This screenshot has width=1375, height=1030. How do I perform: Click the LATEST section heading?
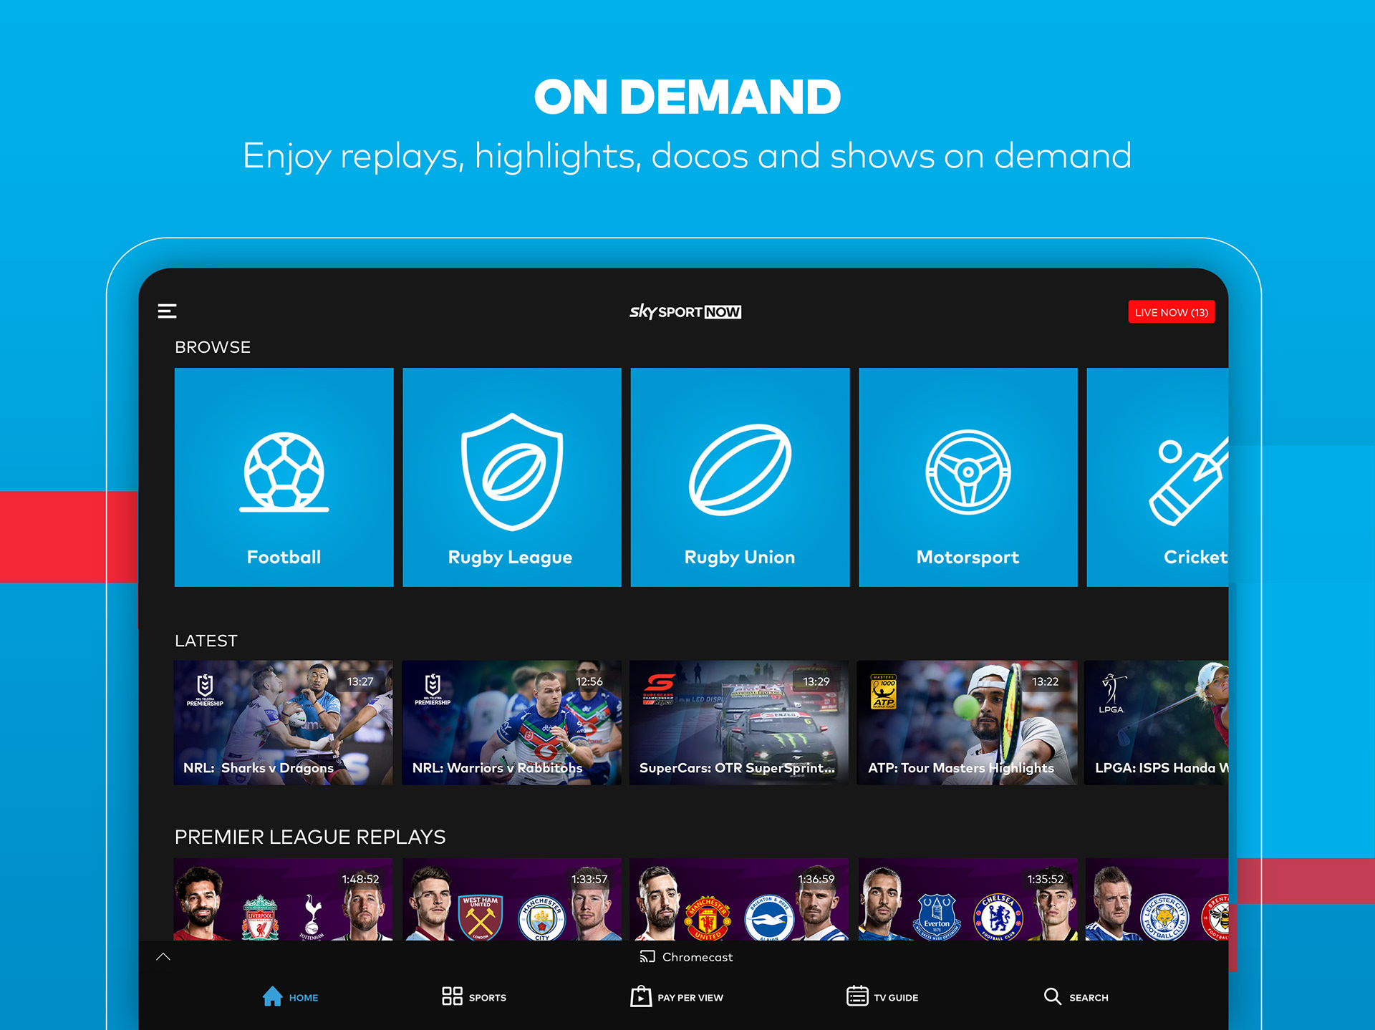coord(206,641)
